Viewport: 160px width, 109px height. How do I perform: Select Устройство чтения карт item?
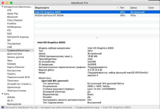coord(20,84)
